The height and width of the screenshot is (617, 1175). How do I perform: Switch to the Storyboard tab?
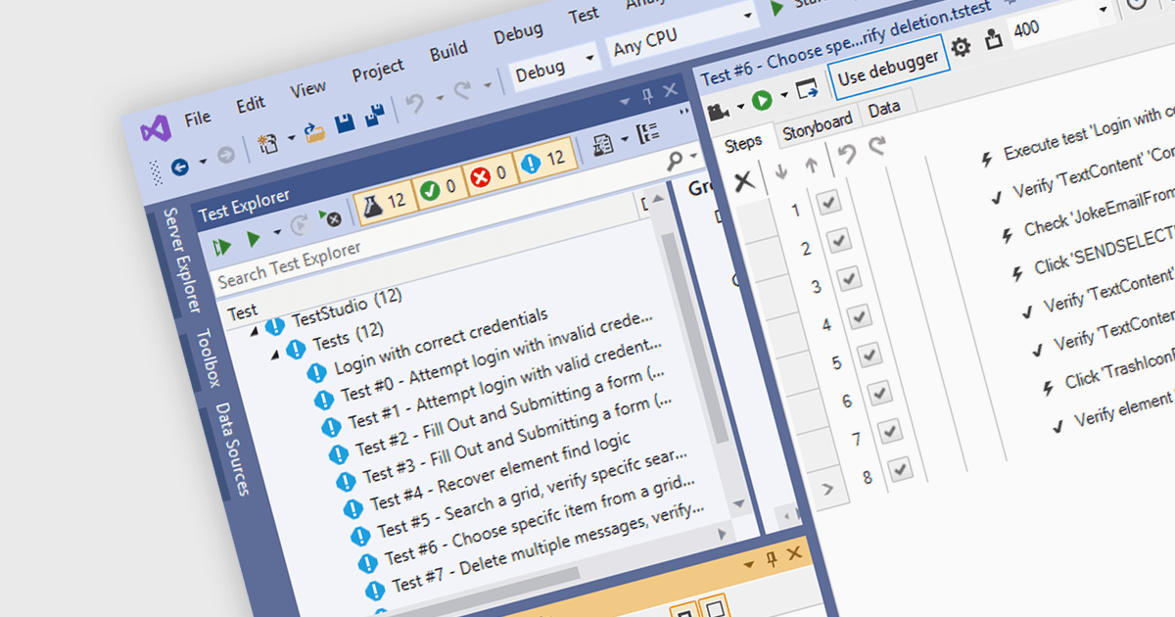coord(817,124)
